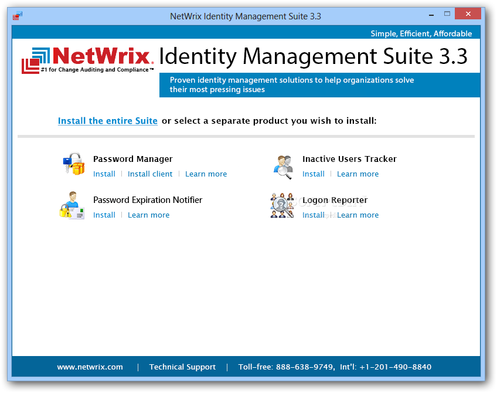Learn more about Inactive Users Tracker

click(x=358, y=174)
